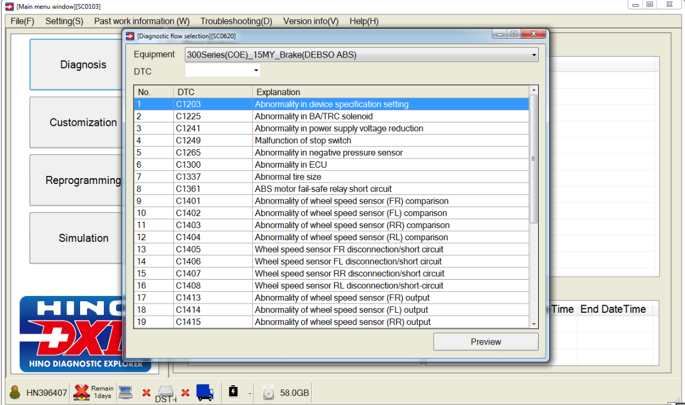Click the DST-i interface device icon
This screenshot has width=685, height=405.
click(x=165, y=393)
